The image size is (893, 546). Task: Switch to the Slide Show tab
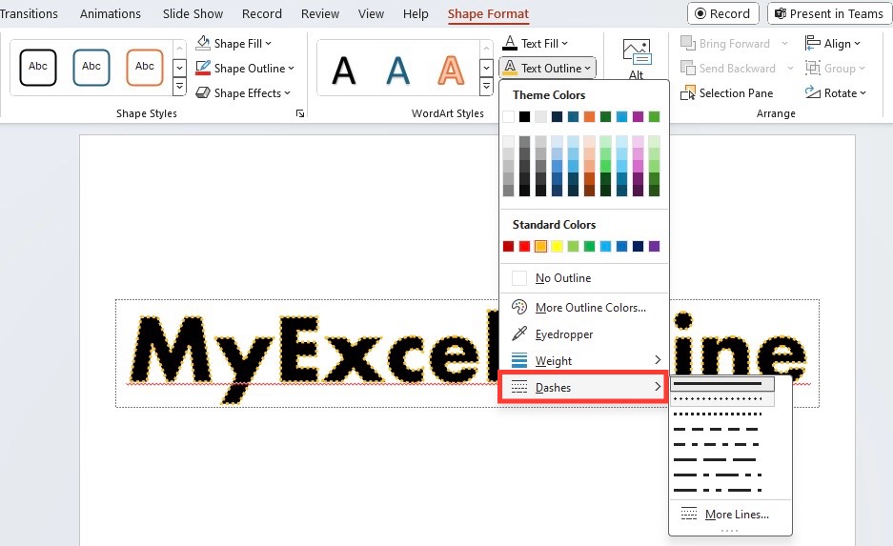[x=193, y=13]
